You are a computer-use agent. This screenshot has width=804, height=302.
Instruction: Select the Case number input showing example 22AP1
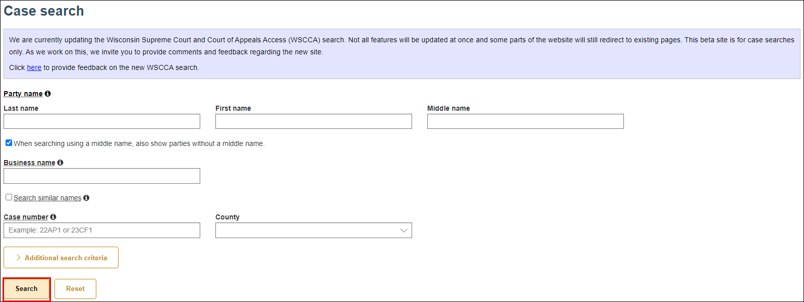click(101, 230)
